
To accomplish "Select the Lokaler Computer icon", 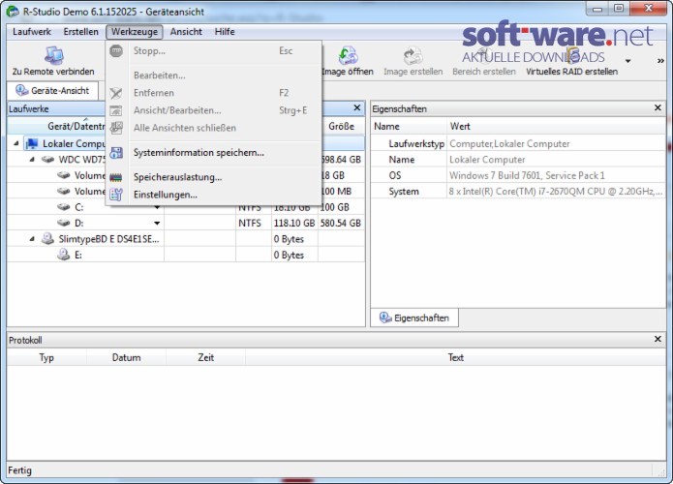I will coord(32,143).
